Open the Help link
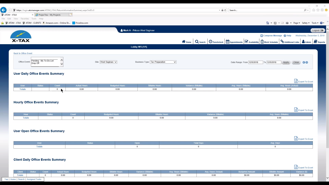Image resolution: width=329 pixels, height=185 pixels. point(288,36)
